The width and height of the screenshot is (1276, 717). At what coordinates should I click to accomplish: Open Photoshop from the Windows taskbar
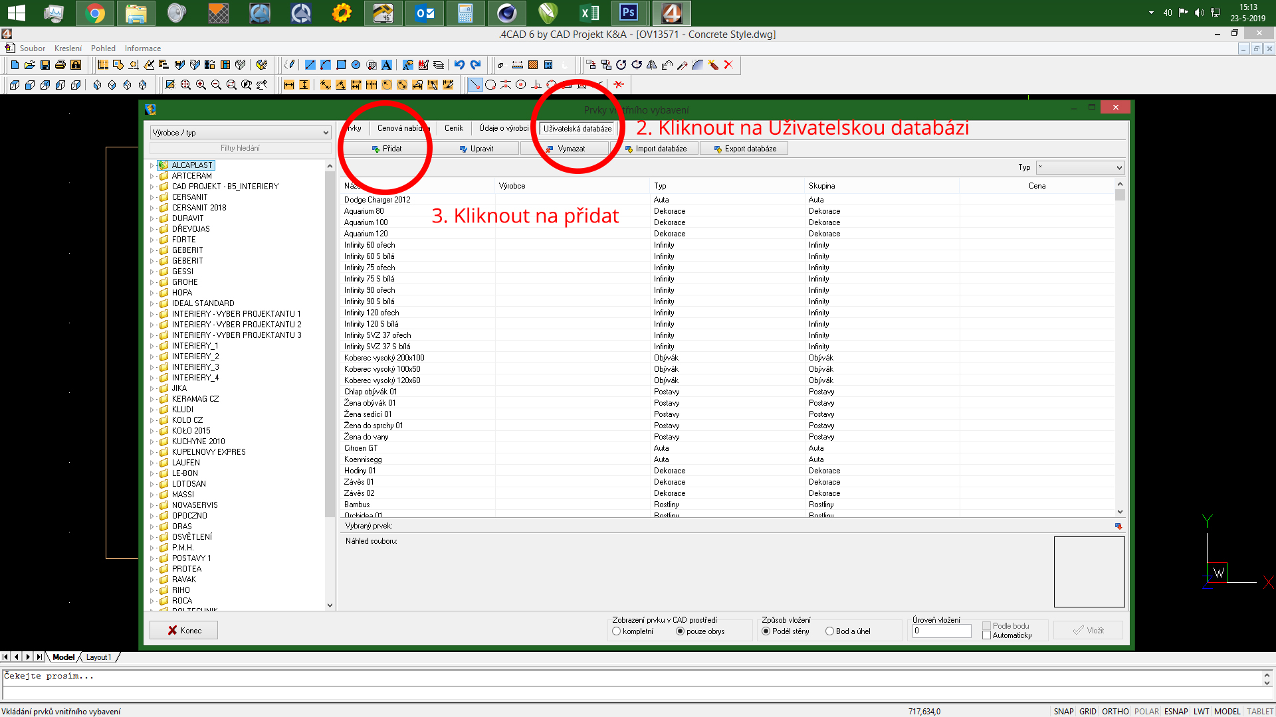point(628,13)
